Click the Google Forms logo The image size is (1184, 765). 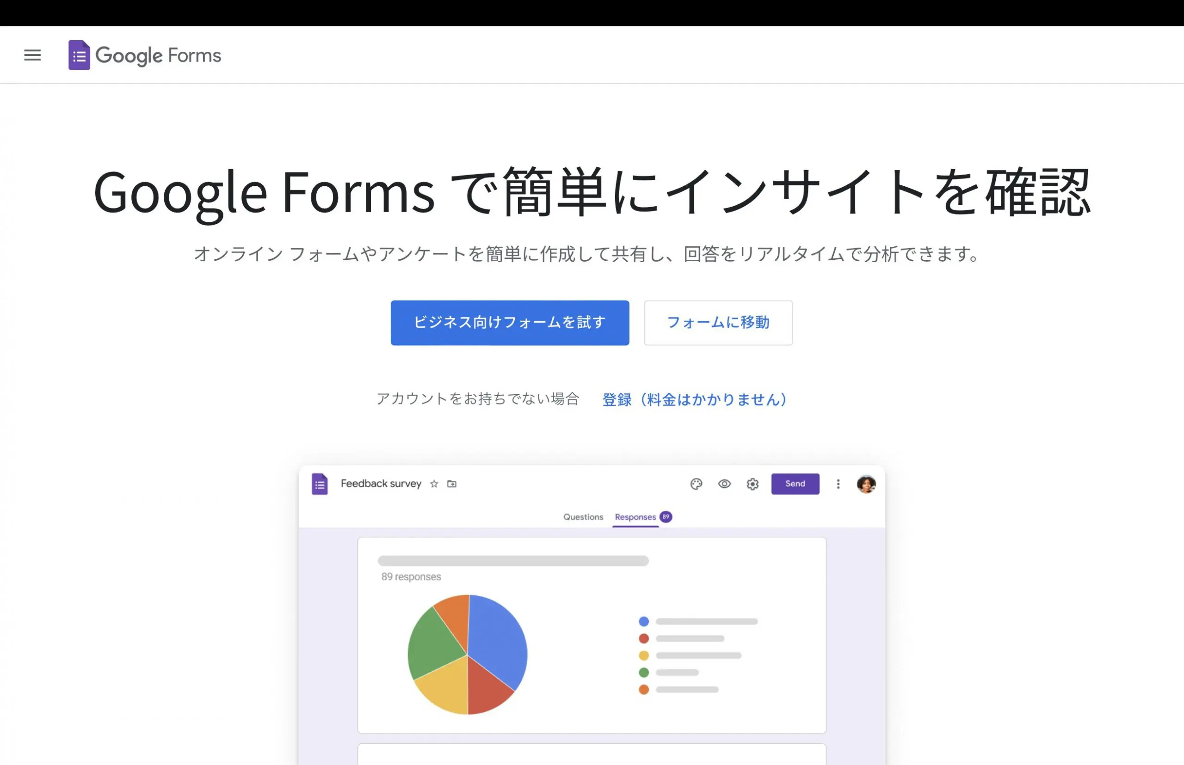click(145, 55)
